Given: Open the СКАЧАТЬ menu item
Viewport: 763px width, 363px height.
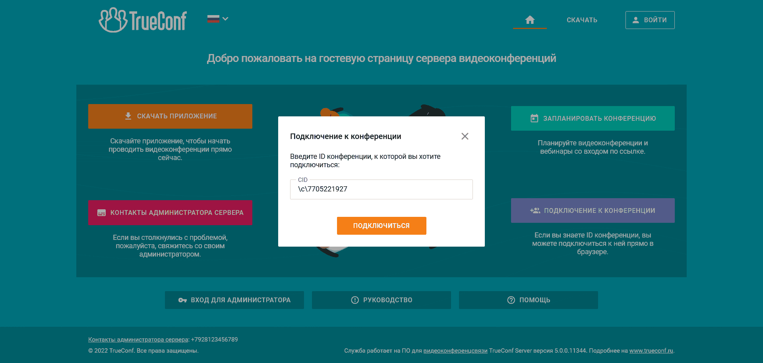Looking at the screenshot, I should coord(582,20).
